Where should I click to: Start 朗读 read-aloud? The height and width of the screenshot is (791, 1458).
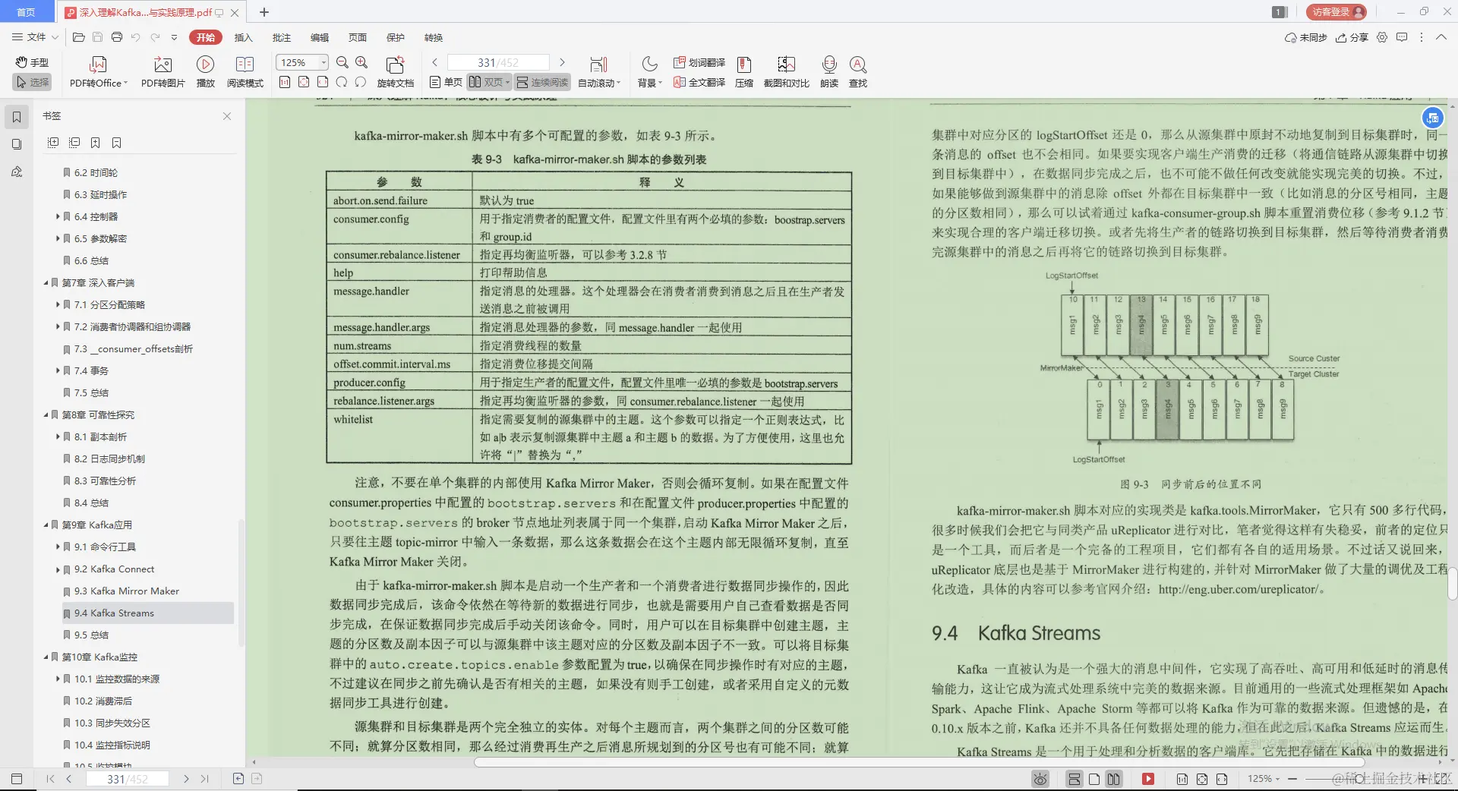click(828, 72)
